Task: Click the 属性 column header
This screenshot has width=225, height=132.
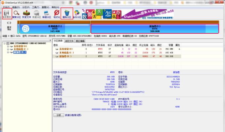Action: 177,45
